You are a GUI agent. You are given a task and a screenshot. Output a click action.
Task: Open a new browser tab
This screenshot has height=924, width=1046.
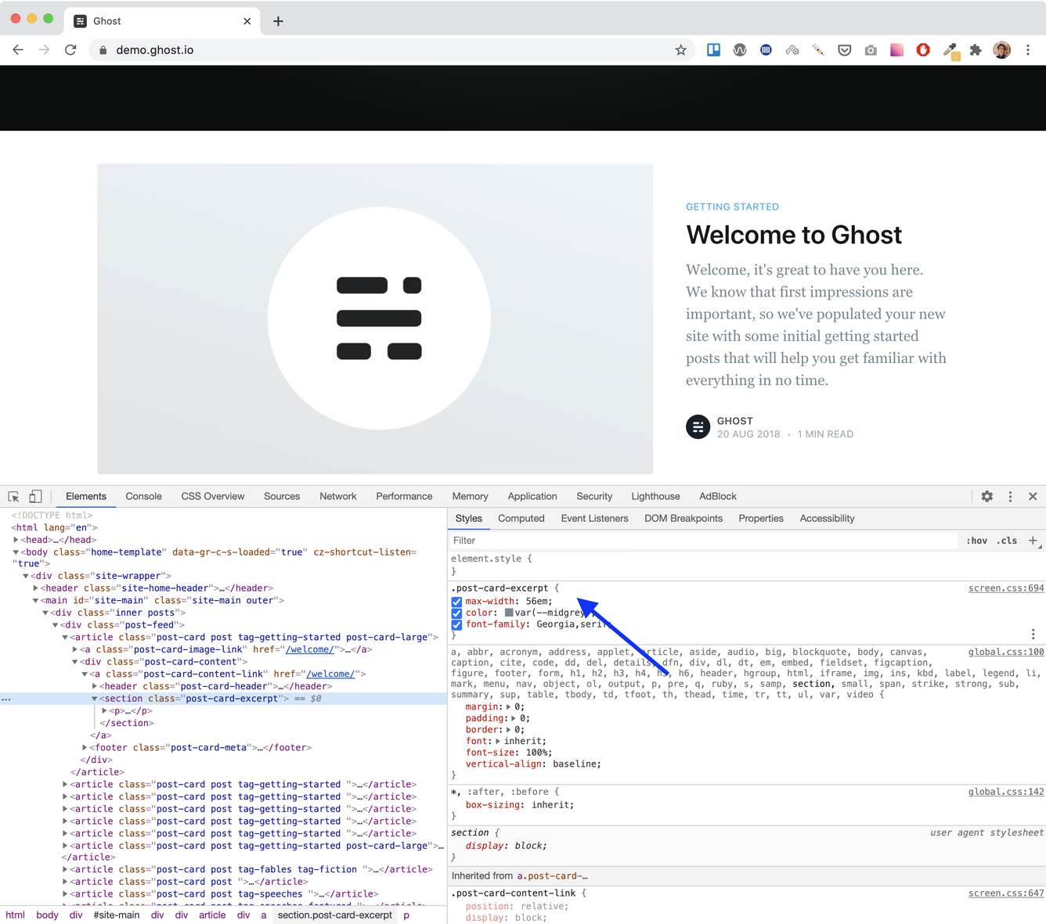pyautogui.click(x=278, y=21)
